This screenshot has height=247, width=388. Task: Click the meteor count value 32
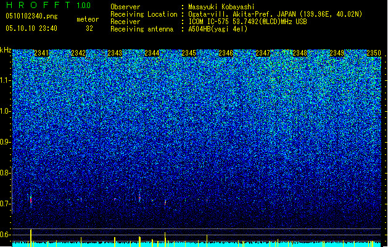pos(89,28)
